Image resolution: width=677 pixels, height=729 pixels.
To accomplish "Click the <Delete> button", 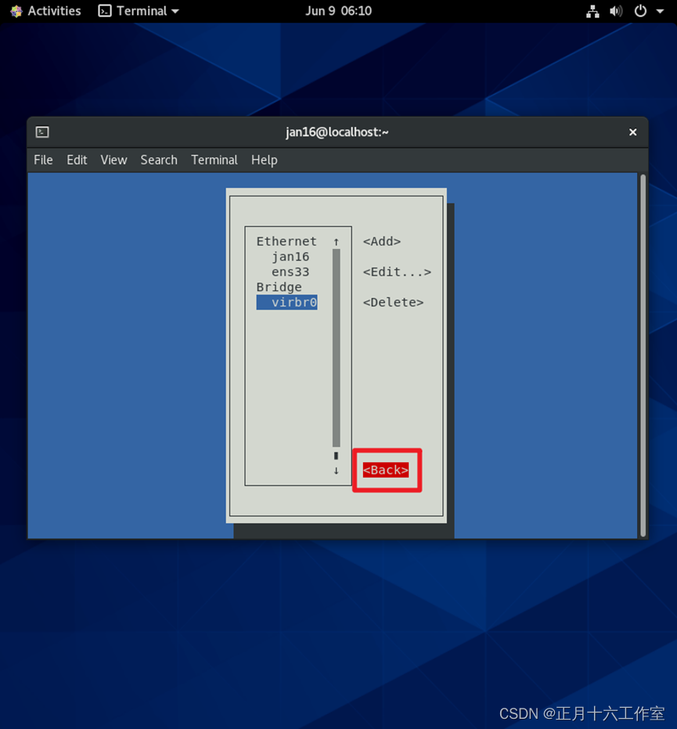I will 393,302.
